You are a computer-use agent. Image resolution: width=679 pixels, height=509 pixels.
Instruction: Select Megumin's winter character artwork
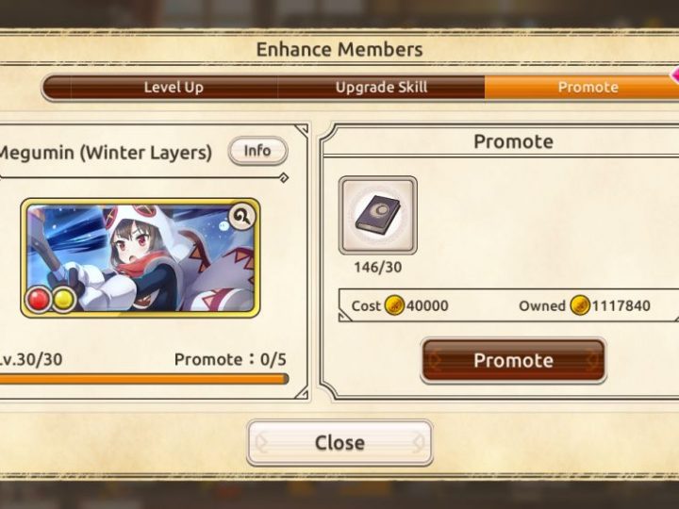(x=141, y=258)
